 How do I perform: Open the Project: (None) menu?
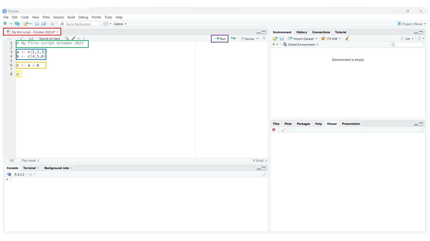pos(412,24)
